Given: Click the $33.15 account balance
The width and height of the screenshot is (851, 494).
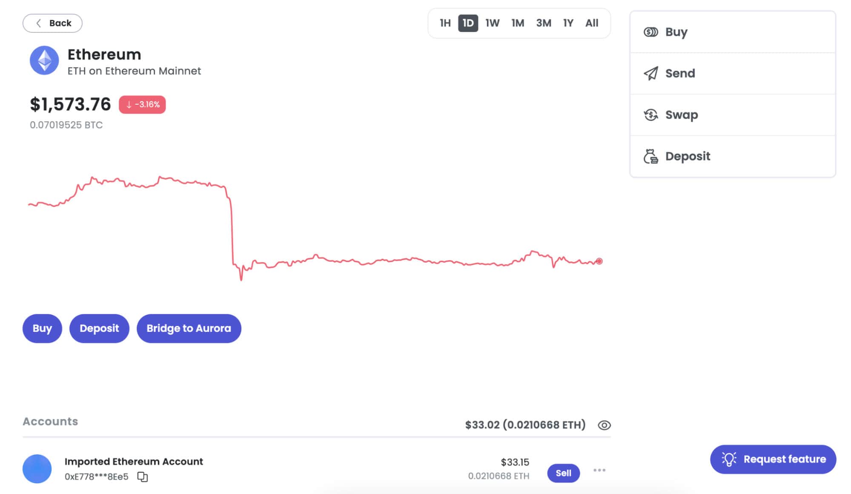Looking at the screenshot, I should pyautogui.click(x=515, y=462).
